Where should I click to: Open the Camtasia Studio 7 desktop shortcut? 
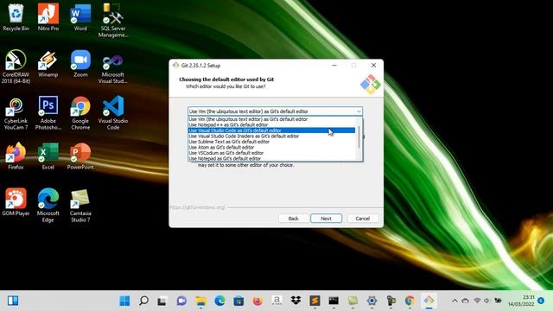tap(80, 206)
